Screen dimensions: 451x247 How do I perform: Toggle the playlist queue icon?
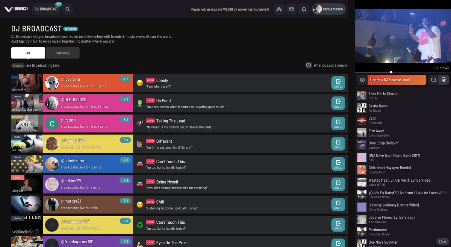(444, 80)
